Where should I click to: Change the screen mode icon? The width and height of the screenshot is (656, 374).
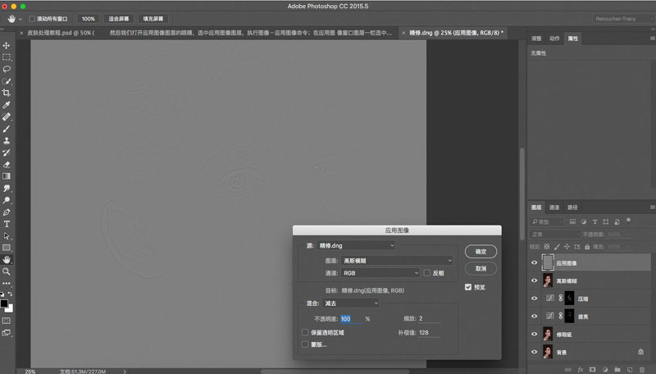(x=7, y=333)
